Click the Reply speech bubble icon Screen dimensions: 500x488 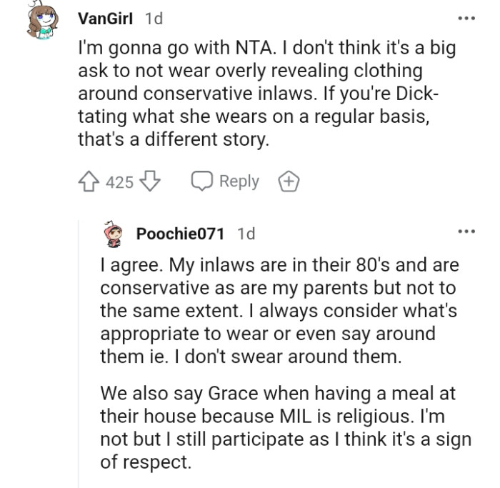(202, 181)
